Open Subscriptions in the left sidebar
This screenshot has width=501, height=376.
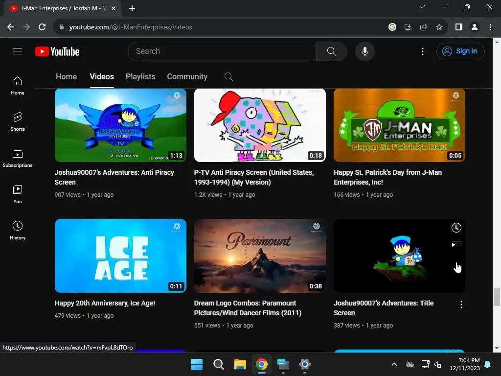pyautogui.click(x=18, y=158)
